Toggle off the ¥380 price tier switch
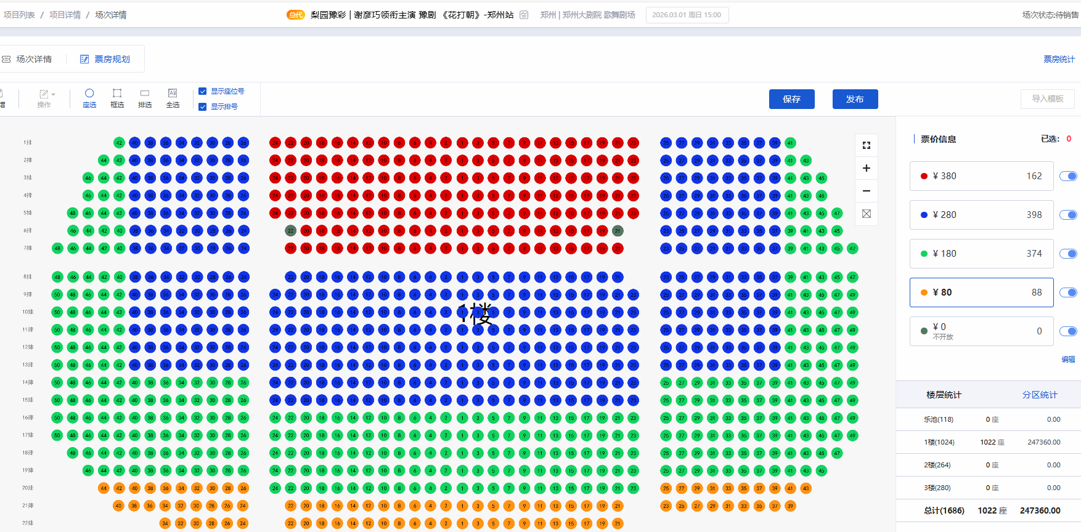The width and height of the screenshot is (1081, 532). tap(1068, 176)
